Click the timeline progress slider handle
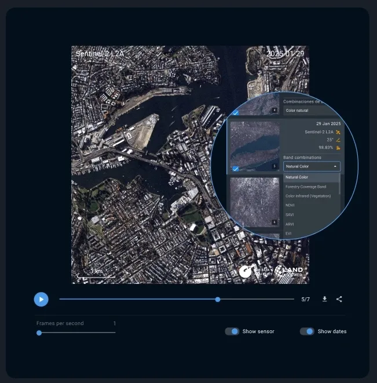Screen dimensions: 377x383 click(218, 300)
